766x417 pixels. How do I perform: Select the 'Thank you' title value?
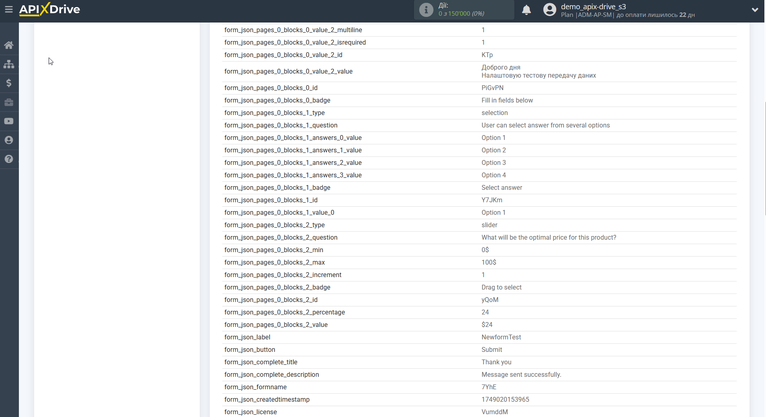(x=496, y=362)
